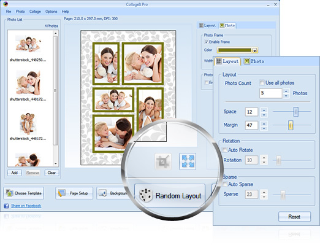The height and width of the screenshot is (245, 320).
Task: Click the Margin slider handle
Action: [x=291, y=125]
